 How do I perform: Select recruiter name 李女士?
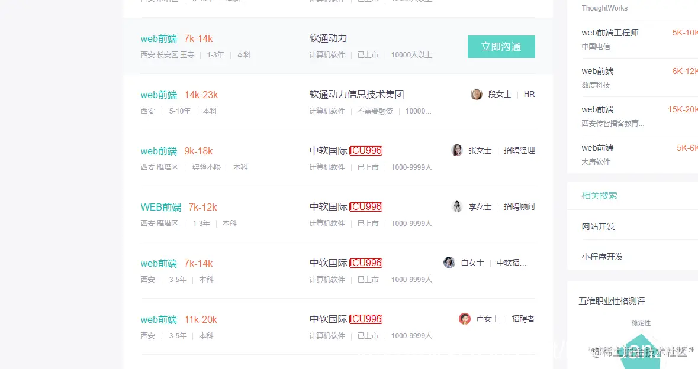(x=480, y=206)
